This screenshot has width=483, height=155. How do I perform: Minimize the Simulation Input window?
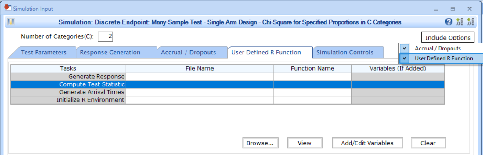tap(436, 9)
